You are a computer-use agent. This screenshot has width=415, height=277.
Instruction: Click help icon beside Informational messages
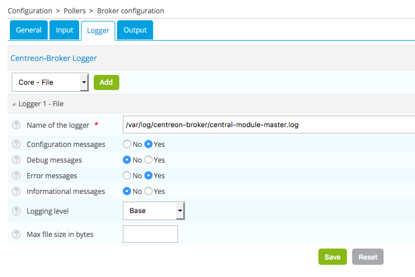[x=16, y=191]
